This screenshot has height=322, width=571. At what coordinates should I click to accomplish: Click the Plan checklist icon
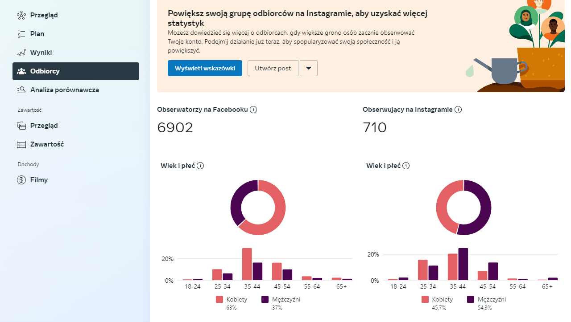coord(21,34)
